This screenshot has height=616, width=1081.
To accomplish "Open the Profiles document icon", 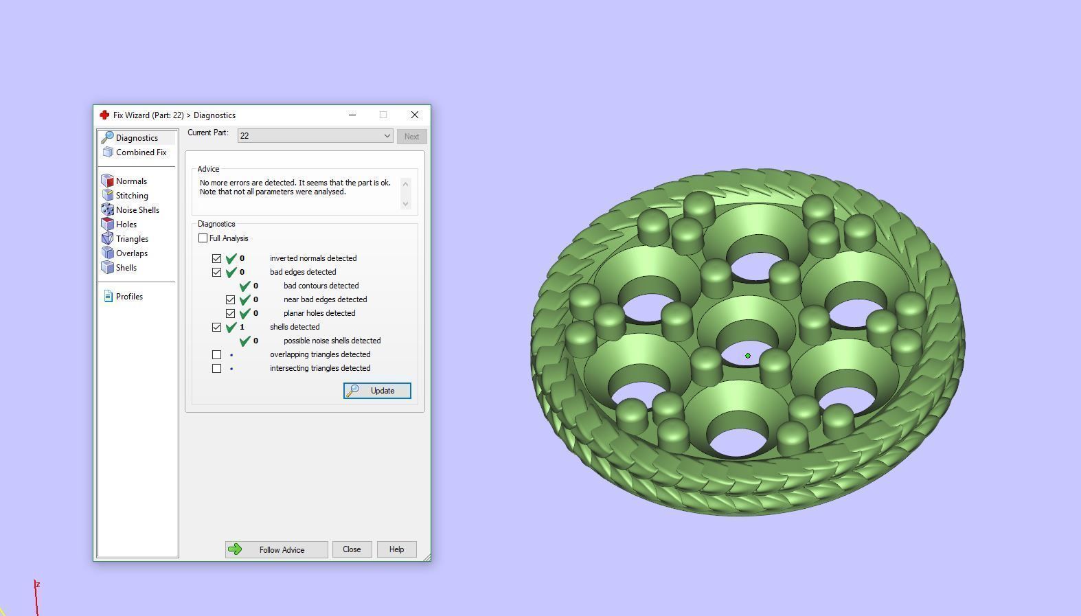I will click(x=108, y=297).
